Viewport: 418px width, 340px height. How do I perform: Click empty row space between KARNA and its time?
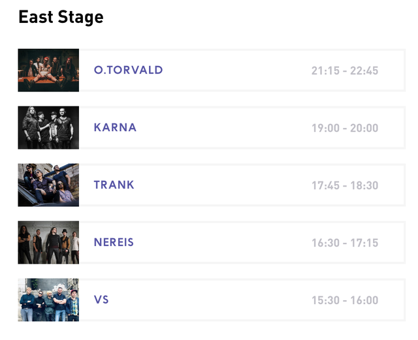click(222, 128)
